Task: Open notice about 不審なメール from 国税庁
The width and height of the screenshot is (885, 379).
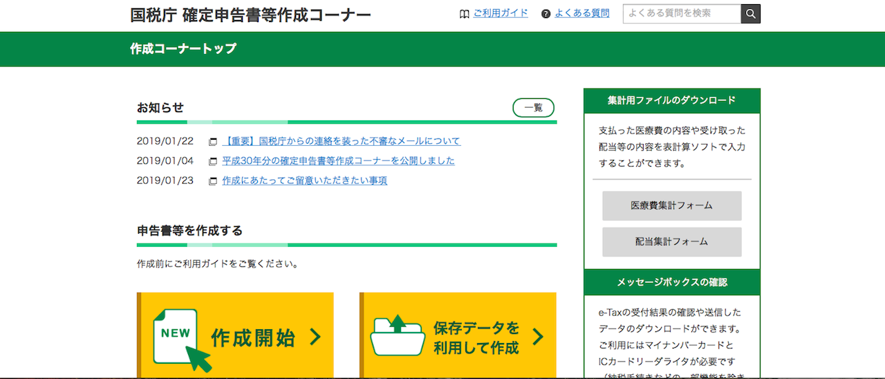Action: 341,141
